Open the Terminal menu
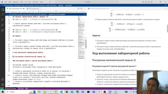 [35, 2]
